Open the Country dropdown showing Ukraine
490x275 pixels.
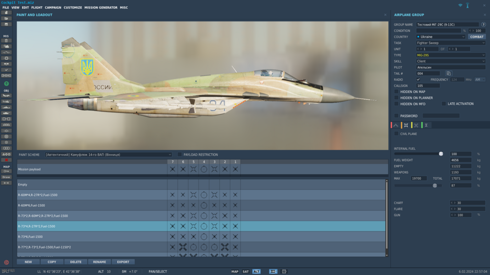441,37
